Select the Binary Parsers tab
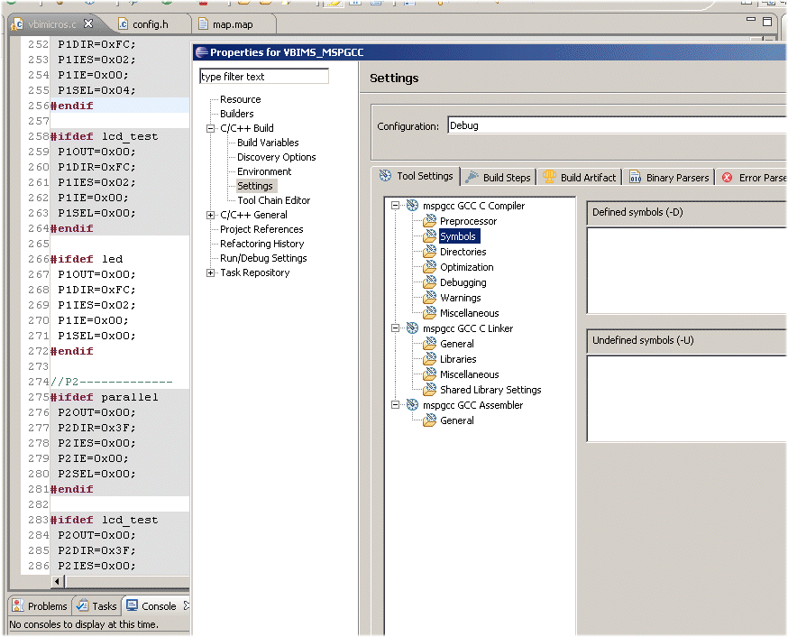The width and height of the screenshot is (788, 637). 669,177
